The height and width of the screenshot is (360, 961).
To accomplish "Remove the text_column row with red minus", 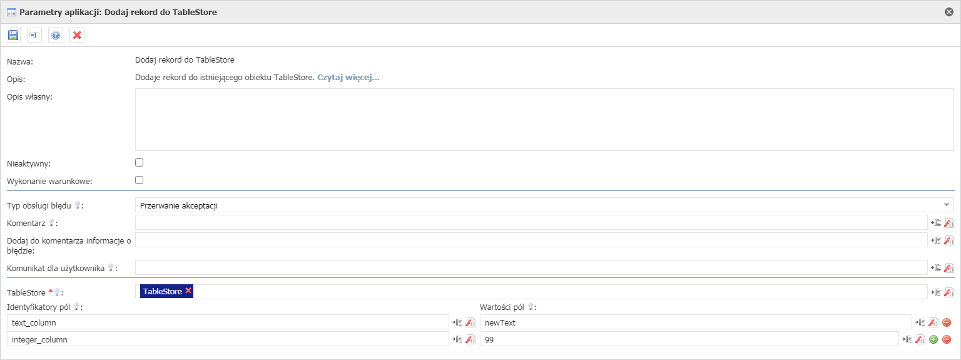I will tap(947, 322).
